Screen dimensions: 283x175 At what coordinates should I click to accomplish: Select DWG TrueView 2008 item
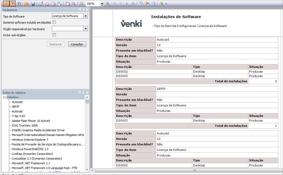[x=25, y=125]
